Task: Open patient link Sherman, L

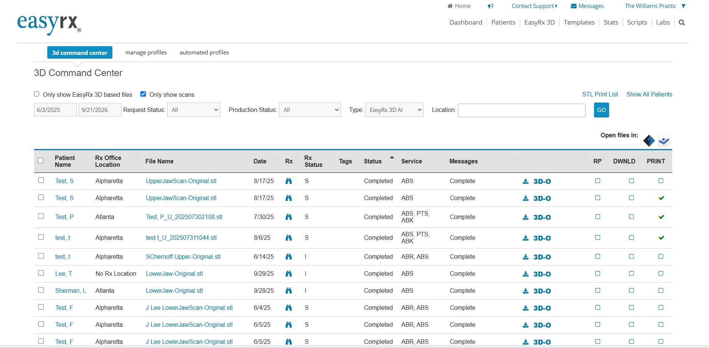Action: 71,291
